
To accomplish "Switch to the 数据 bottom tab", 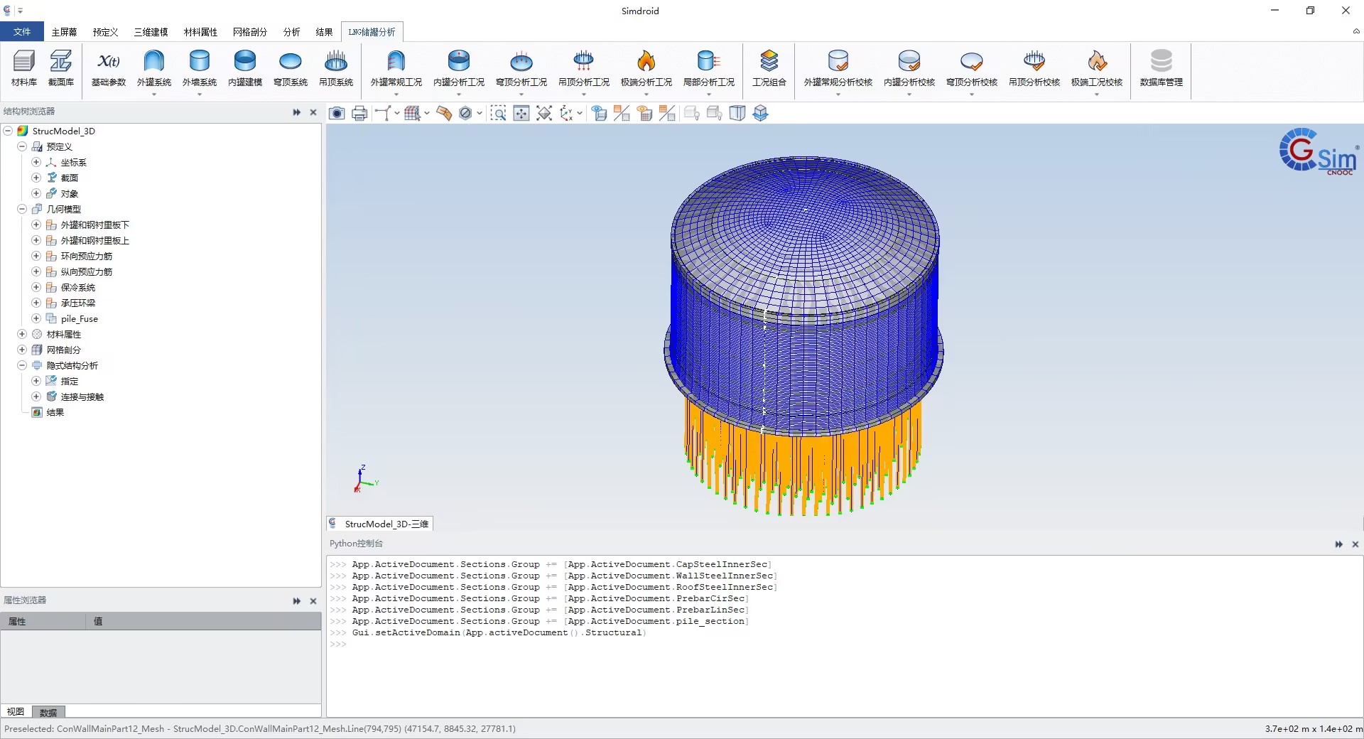I will point(48,712).
